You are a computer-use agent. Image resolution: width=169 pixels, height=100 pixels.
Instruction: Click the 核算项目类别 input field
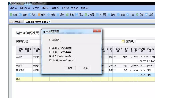click(x=36, y=41)
